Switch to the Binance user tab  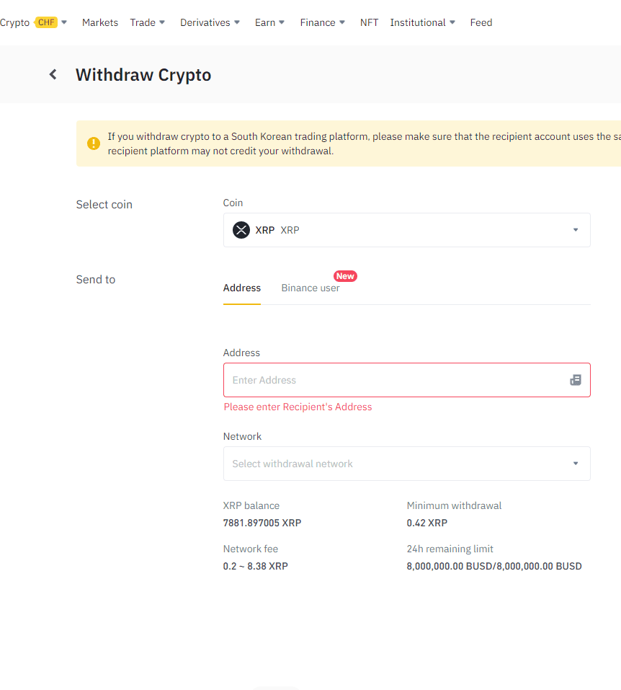pos(310,288)
